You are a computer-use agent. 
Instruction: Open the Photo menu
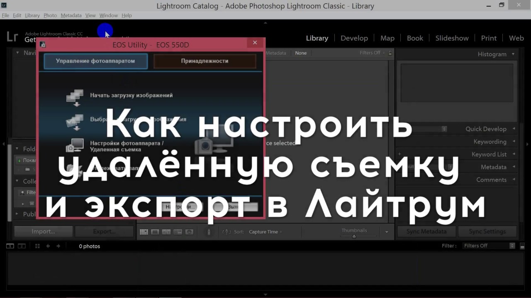pos(50,15)
